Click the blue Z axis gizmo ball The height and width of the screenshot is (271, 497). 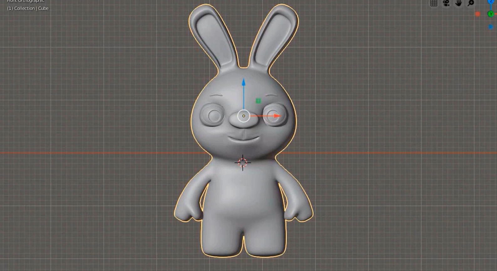(x=491, y=2)
